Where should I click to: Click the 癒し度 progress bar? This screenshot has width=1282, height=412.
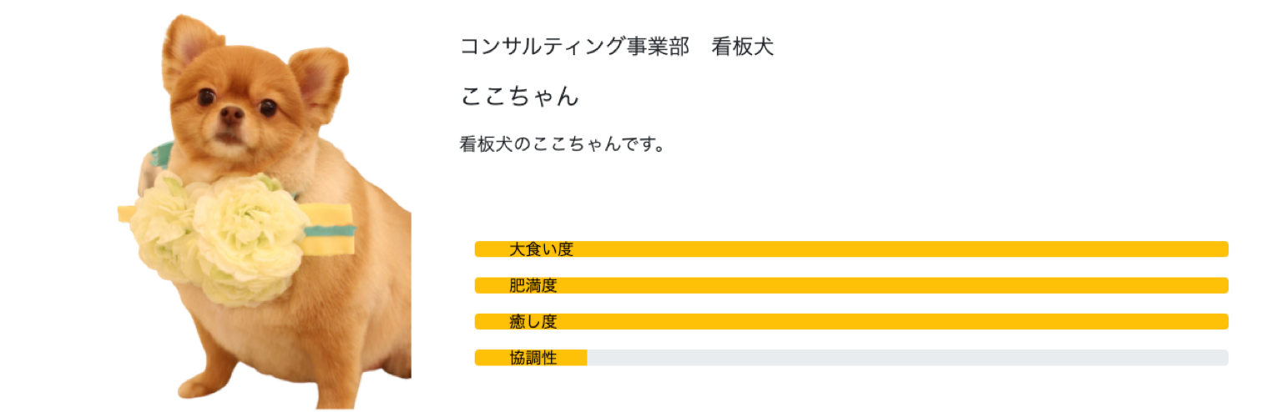tap(851, 321)
